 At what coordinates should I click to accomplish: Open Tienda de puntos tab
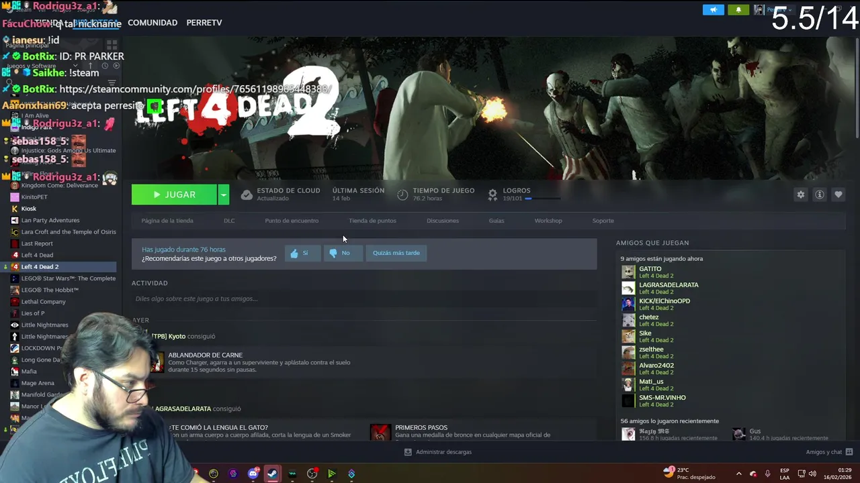click(372, 221)
